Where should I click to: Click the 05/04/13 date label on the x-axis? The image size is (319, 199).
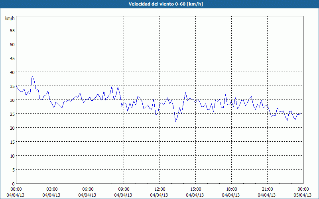click(302, 195)
